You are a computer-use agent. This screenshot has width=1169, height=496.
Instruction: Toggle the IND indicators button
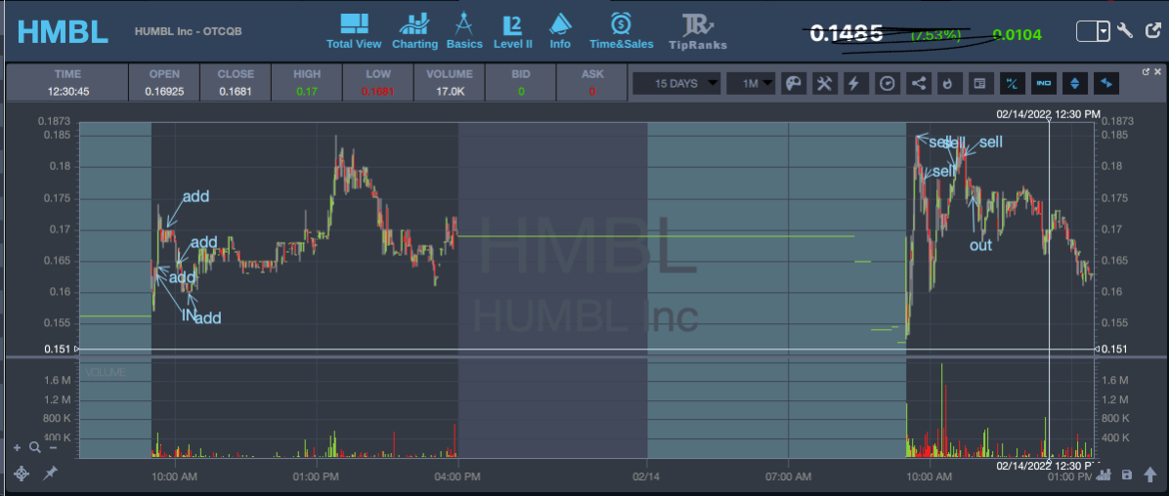(1043, 83)
